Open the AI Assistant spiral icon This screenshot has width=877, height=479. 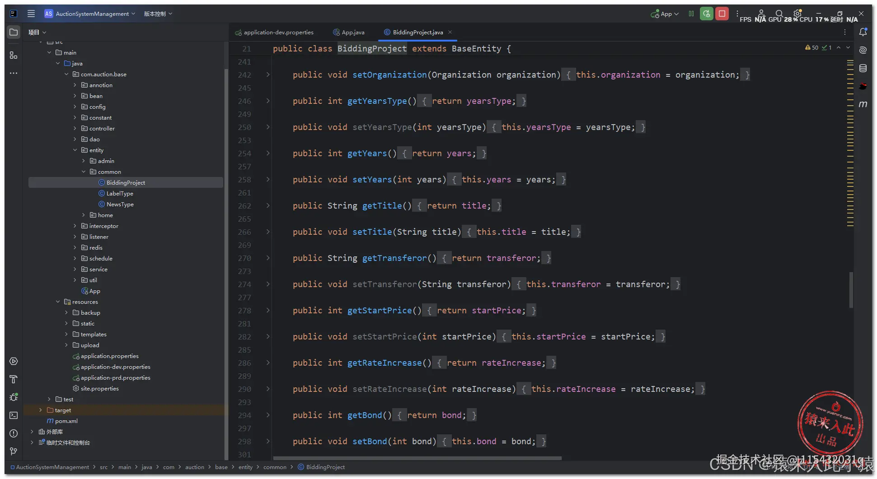(863, 50)
